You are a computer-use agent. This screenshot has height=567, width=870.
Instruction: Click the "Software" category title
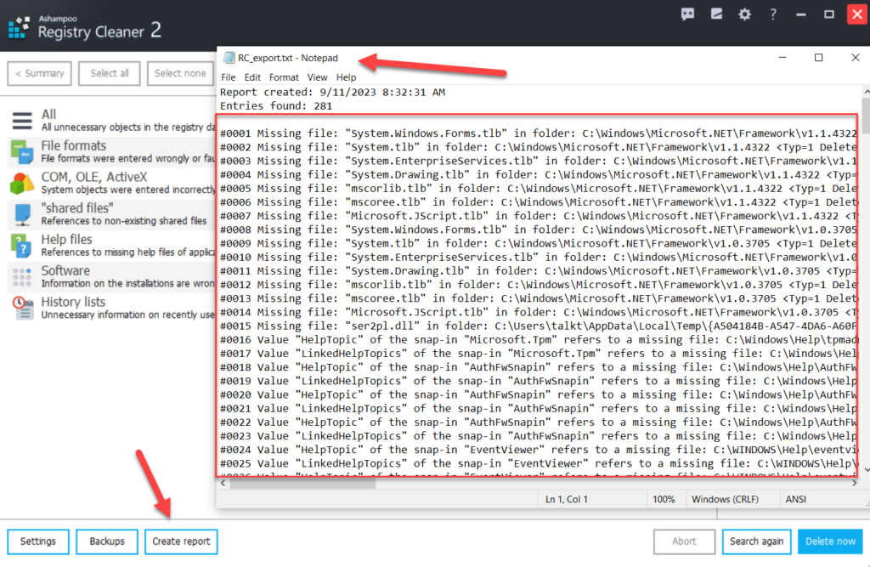click(65, 271)
